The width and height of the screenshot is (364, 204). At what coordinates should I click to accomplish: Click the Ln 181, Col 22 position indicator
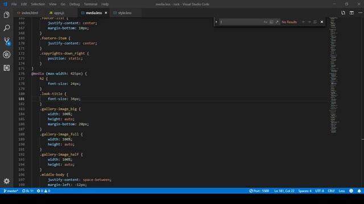284,191
